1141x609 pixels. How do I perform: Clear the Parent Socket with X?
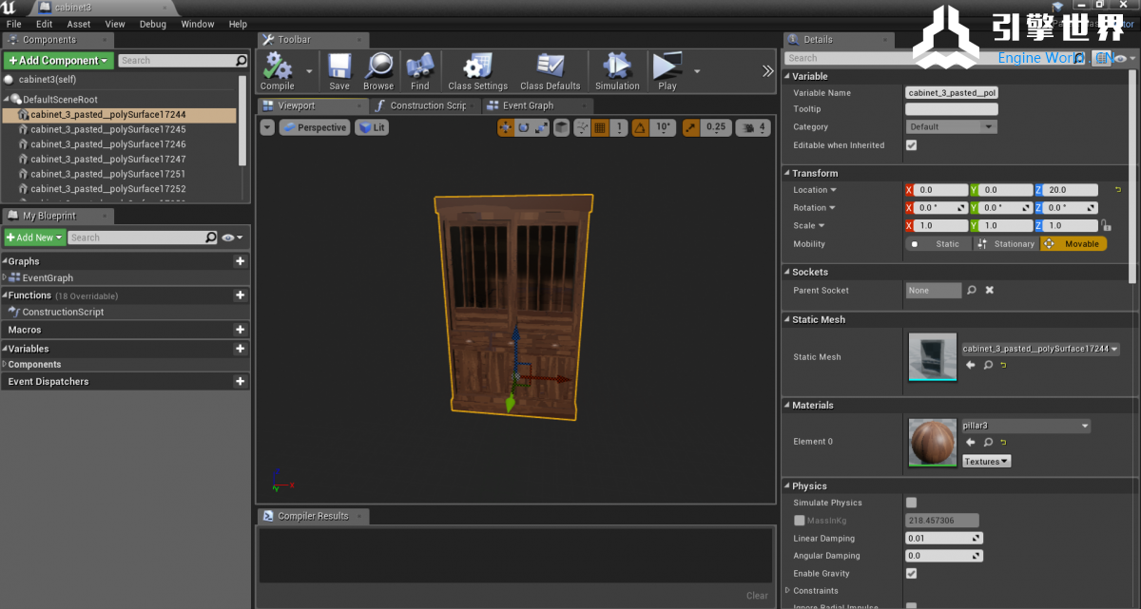[x=989, y=291]
